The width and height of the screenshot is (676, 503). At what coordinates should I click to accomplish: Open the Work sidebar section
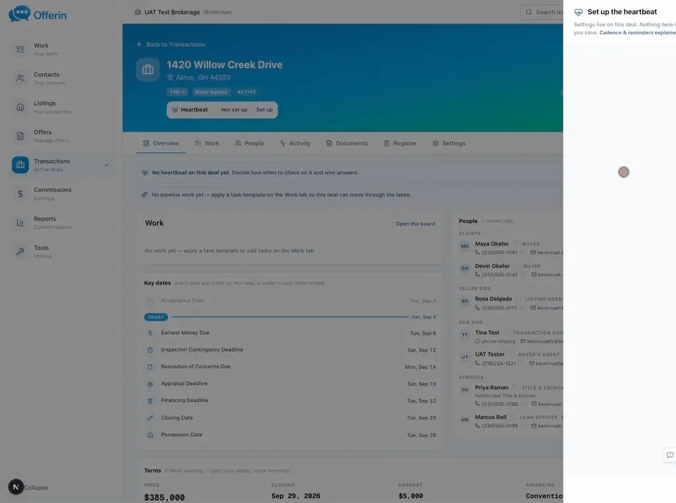[62, 49]
